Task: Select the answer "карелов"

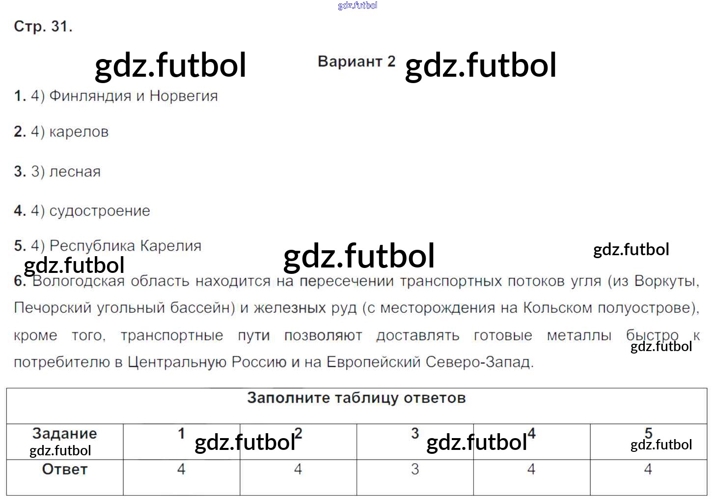Action: tap(79, 132)
